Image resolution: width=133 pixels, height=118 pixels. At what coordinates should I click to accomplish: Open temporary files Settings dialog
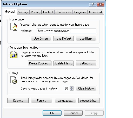coord(86,63)
